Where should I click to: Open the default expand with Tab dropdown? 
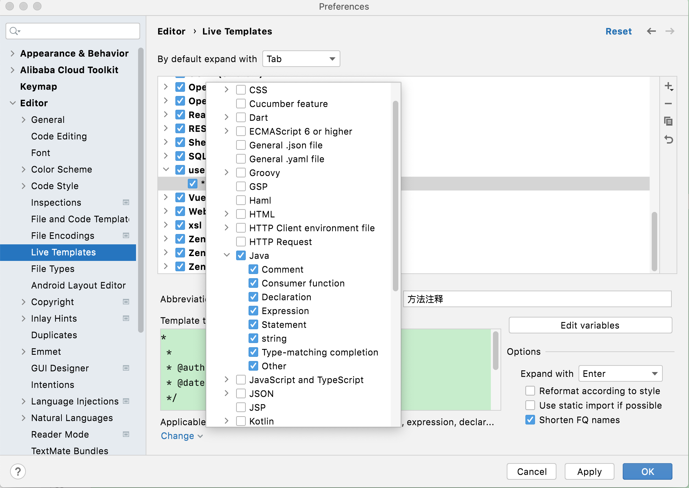coord(301,59)
